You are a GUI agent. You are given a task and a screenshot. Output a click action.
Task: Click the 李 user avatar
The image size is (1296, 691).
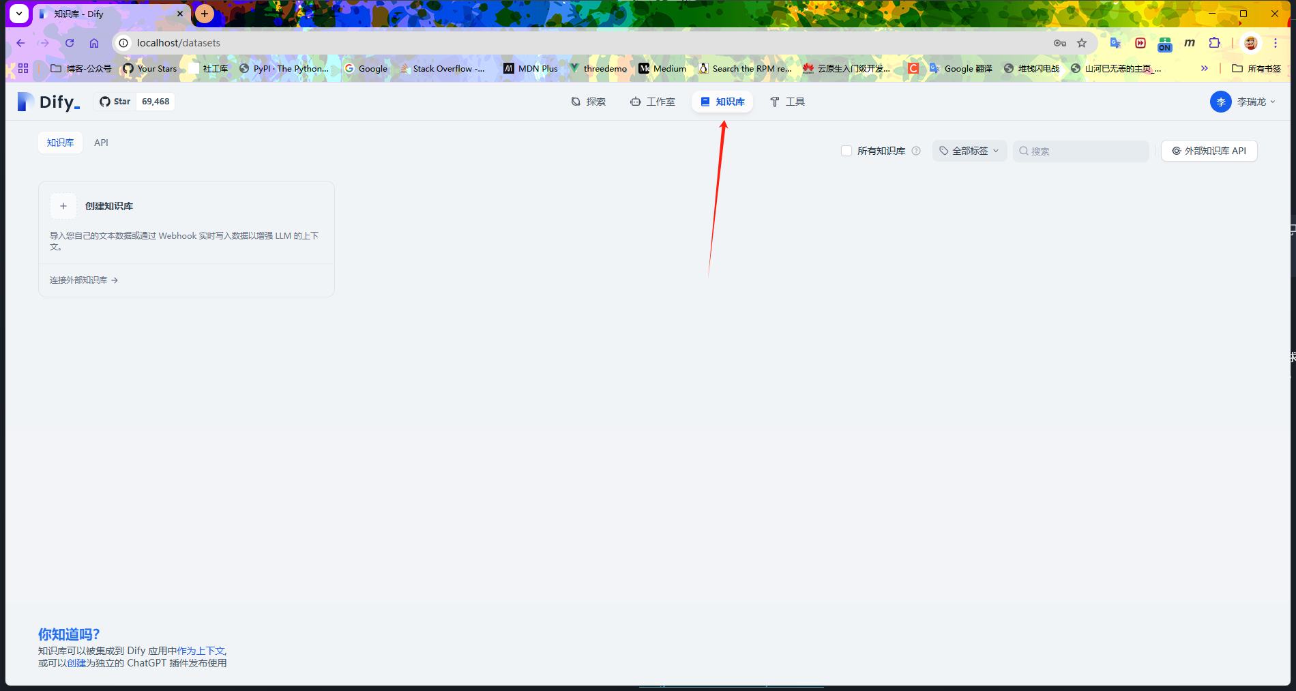point(1221,102)
